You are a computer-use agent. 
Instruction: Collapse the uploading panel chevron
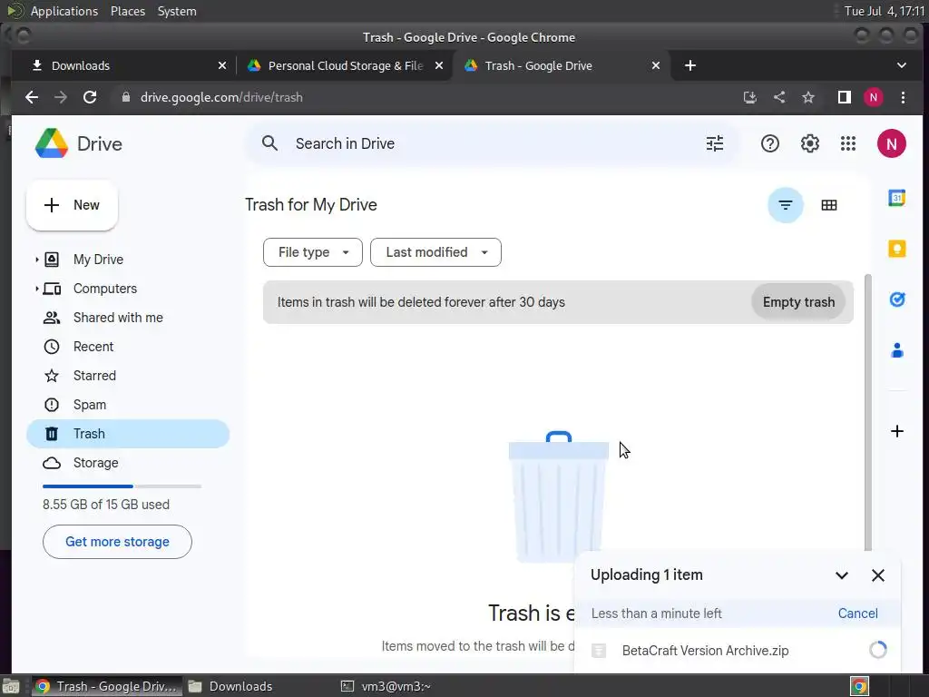coord(841,574)
